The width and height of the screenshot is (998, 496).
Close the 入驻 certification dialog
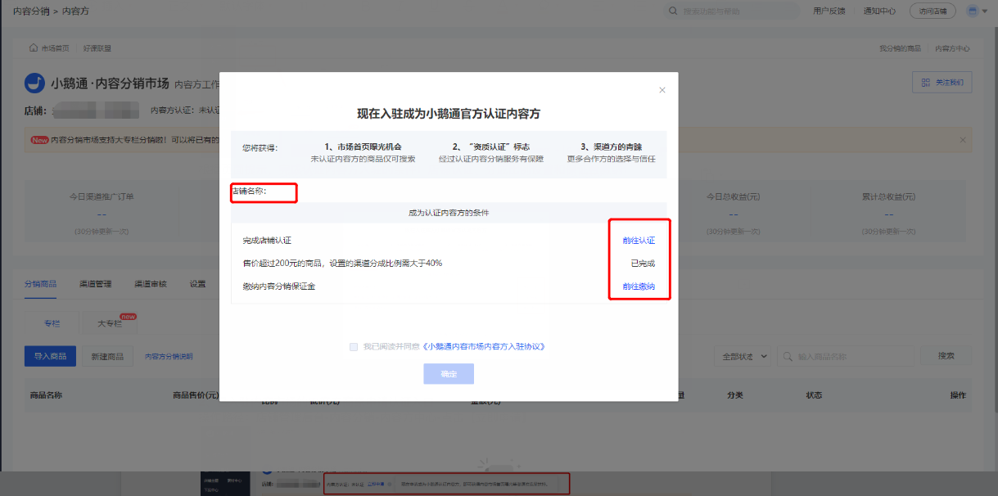662,90
